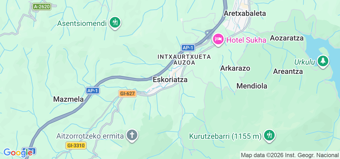This screenshot has width=340, height=159.
Task: Select the Aitzorrotzeko ermita cross icon
Action: [x=132, y=135]
